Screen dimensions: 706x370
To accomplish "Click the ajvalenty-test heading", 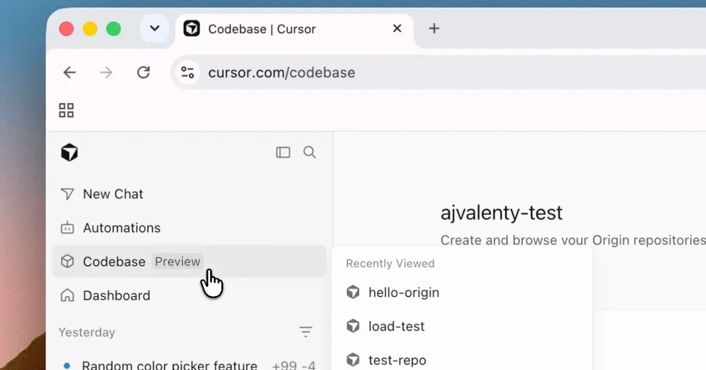I will click(x=501, y=213).
